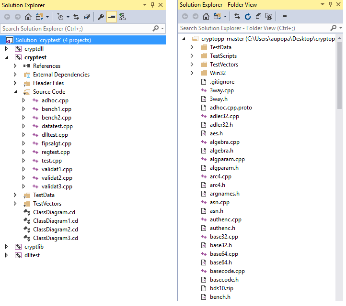
Task: Click Back arrow in Folder View toolbar
Action: [x=185, y=16]
